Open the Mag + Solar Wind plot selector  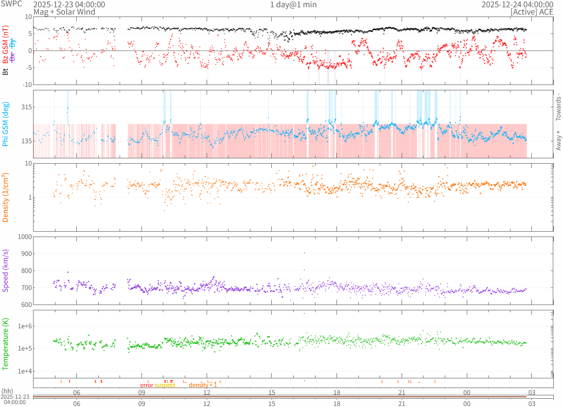64,12
